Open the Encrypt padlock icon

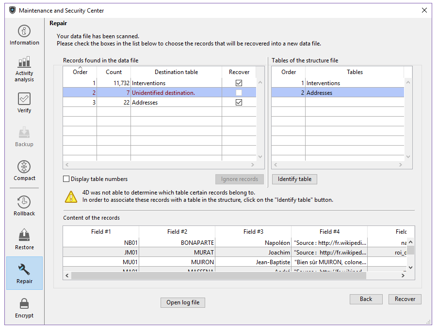pyautogui.click(x=24, y=304)
